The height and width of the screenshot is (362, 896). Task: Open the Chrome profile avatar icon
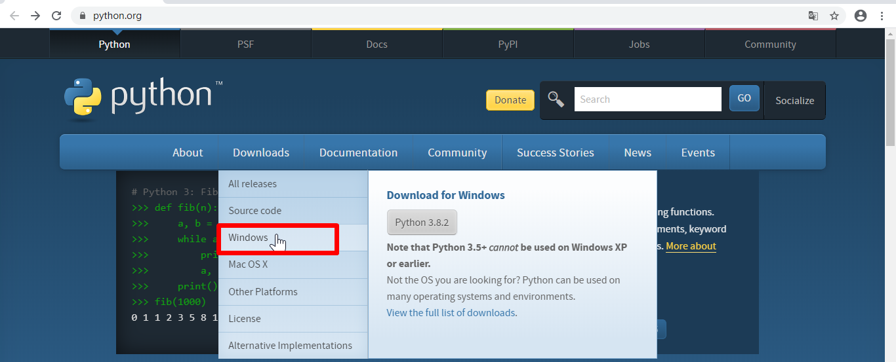point(861,16)
